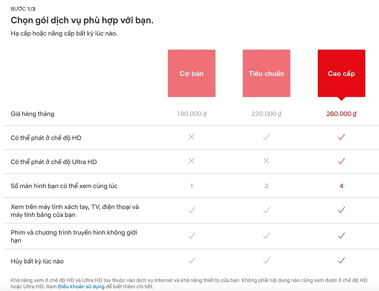Click the red HD checkmark under Cao cấp
Viewport: 379px width, 291px height.
pyautogui.click(x=341, y=137)
